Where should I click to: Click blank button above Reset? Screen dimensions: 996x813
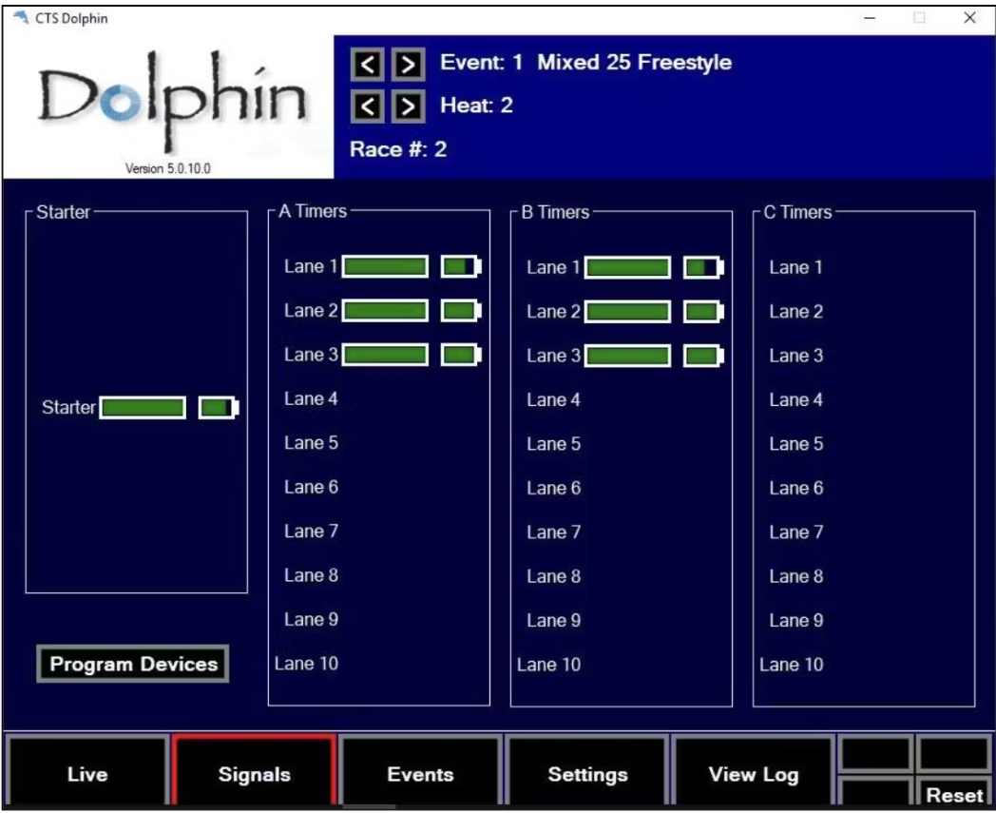954,754
